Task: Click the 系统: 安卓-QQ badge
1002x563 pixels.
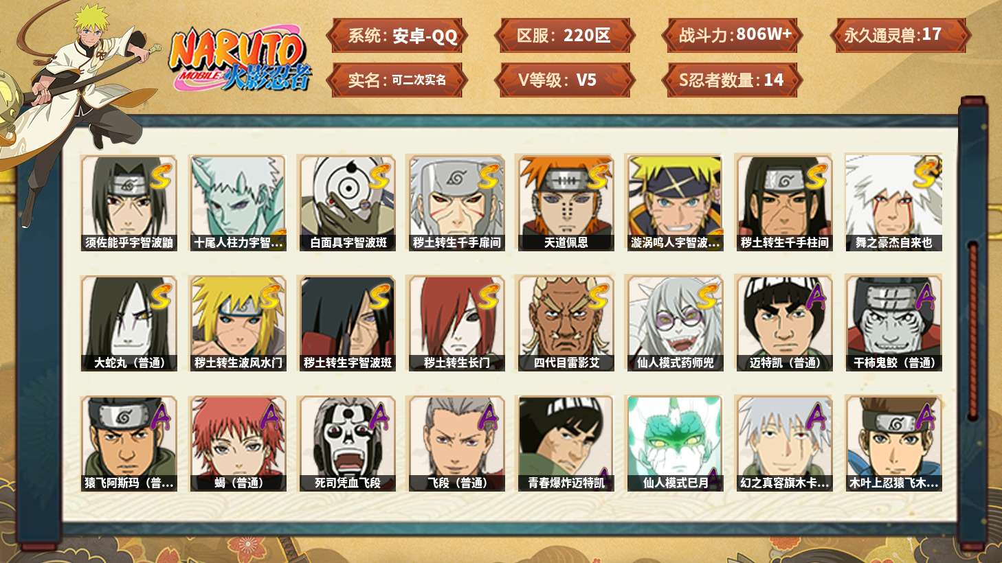Action: (397, 36)
